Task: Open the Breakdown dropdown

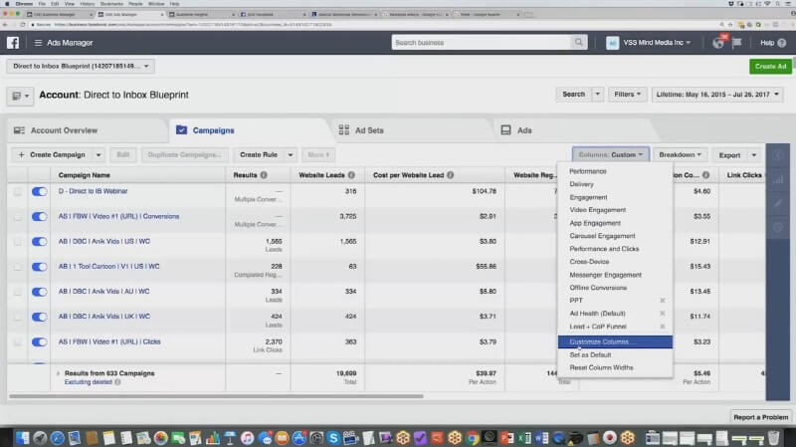Action: [680, 155]
